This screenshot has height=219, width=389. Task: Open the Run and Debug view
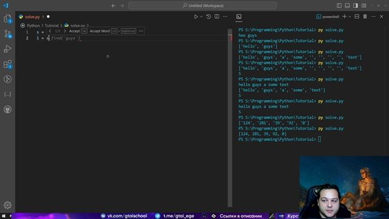click(x=7, y=49)
